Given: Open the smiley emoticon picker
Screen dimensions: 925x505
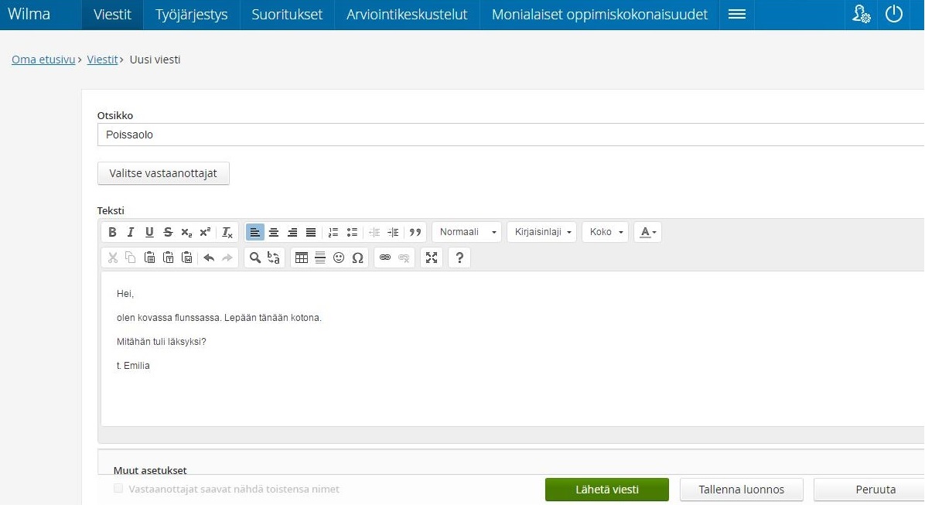Looking at the screenshot, I should pyautogui.click(x=339, y=258).
